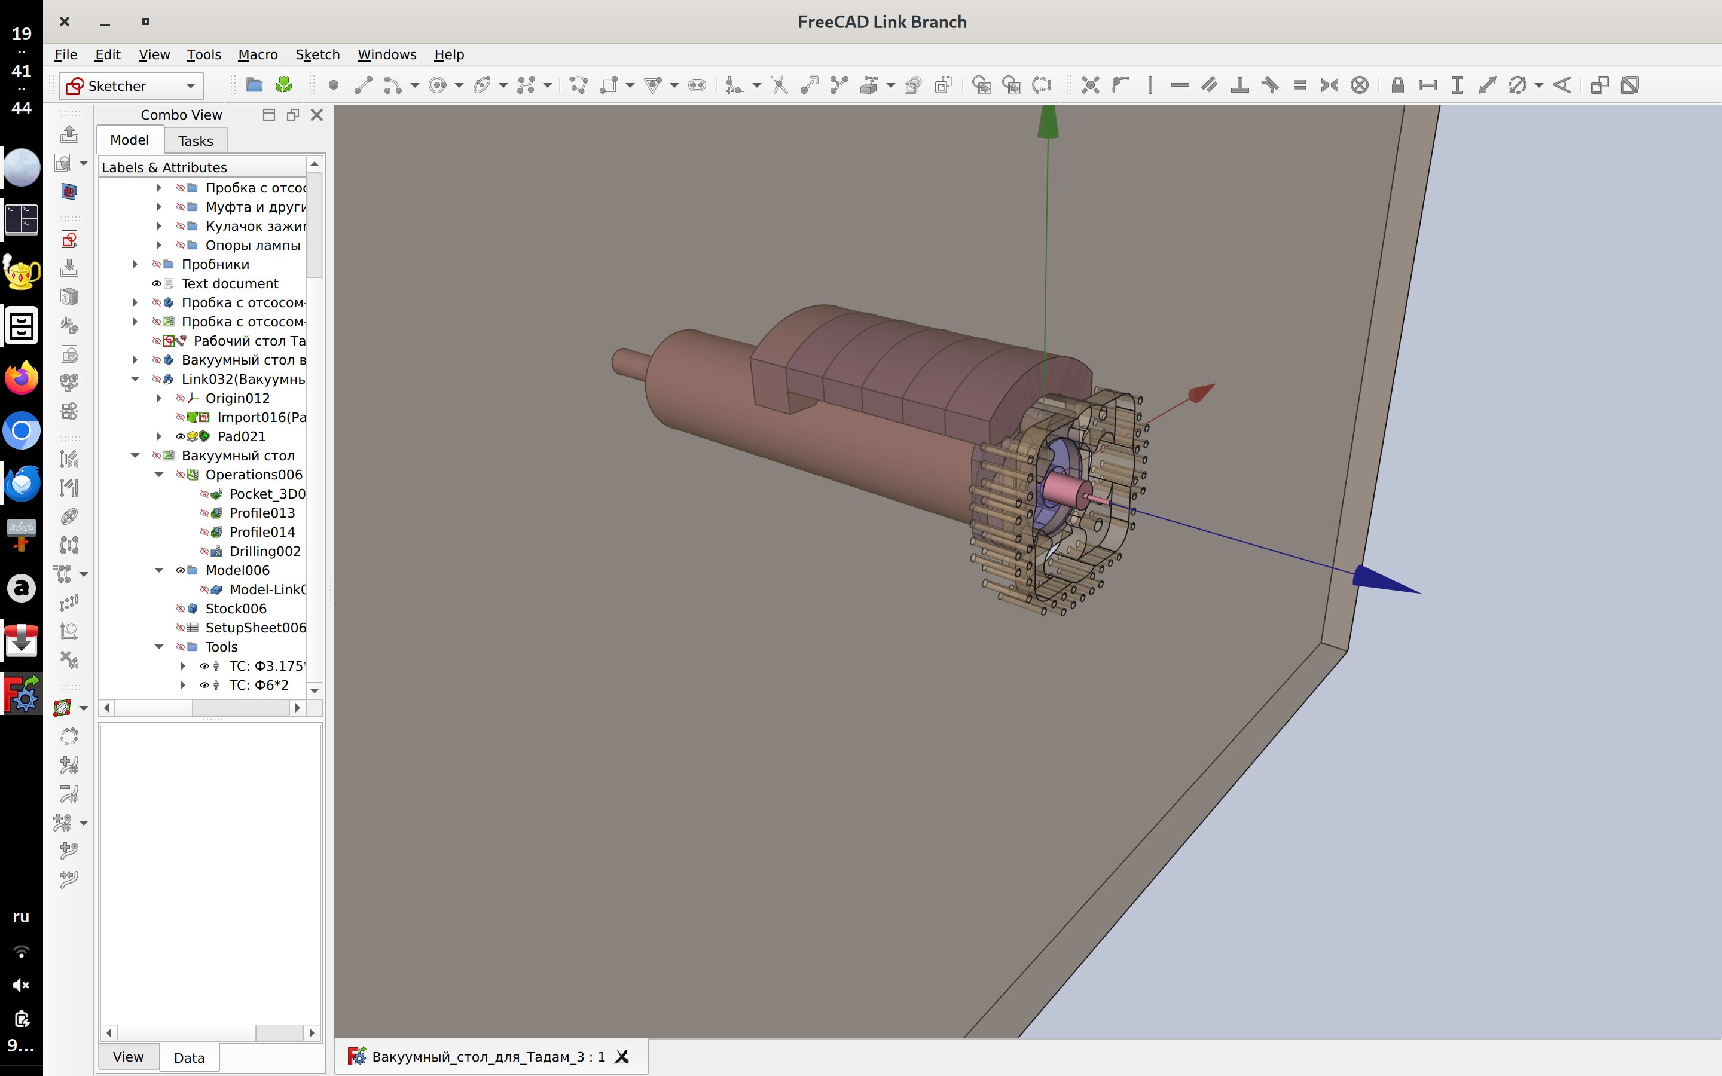Toggle visibility of Text document
This screenshot has width=1722, height=1076.
coord(156,283)
